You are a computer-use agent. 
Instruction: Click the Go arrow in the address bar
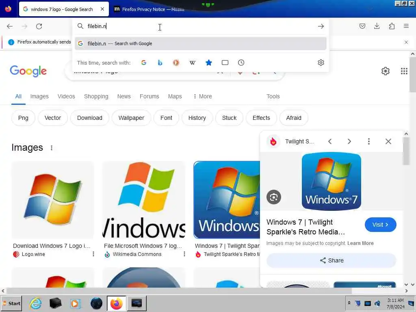pos(321,26)
